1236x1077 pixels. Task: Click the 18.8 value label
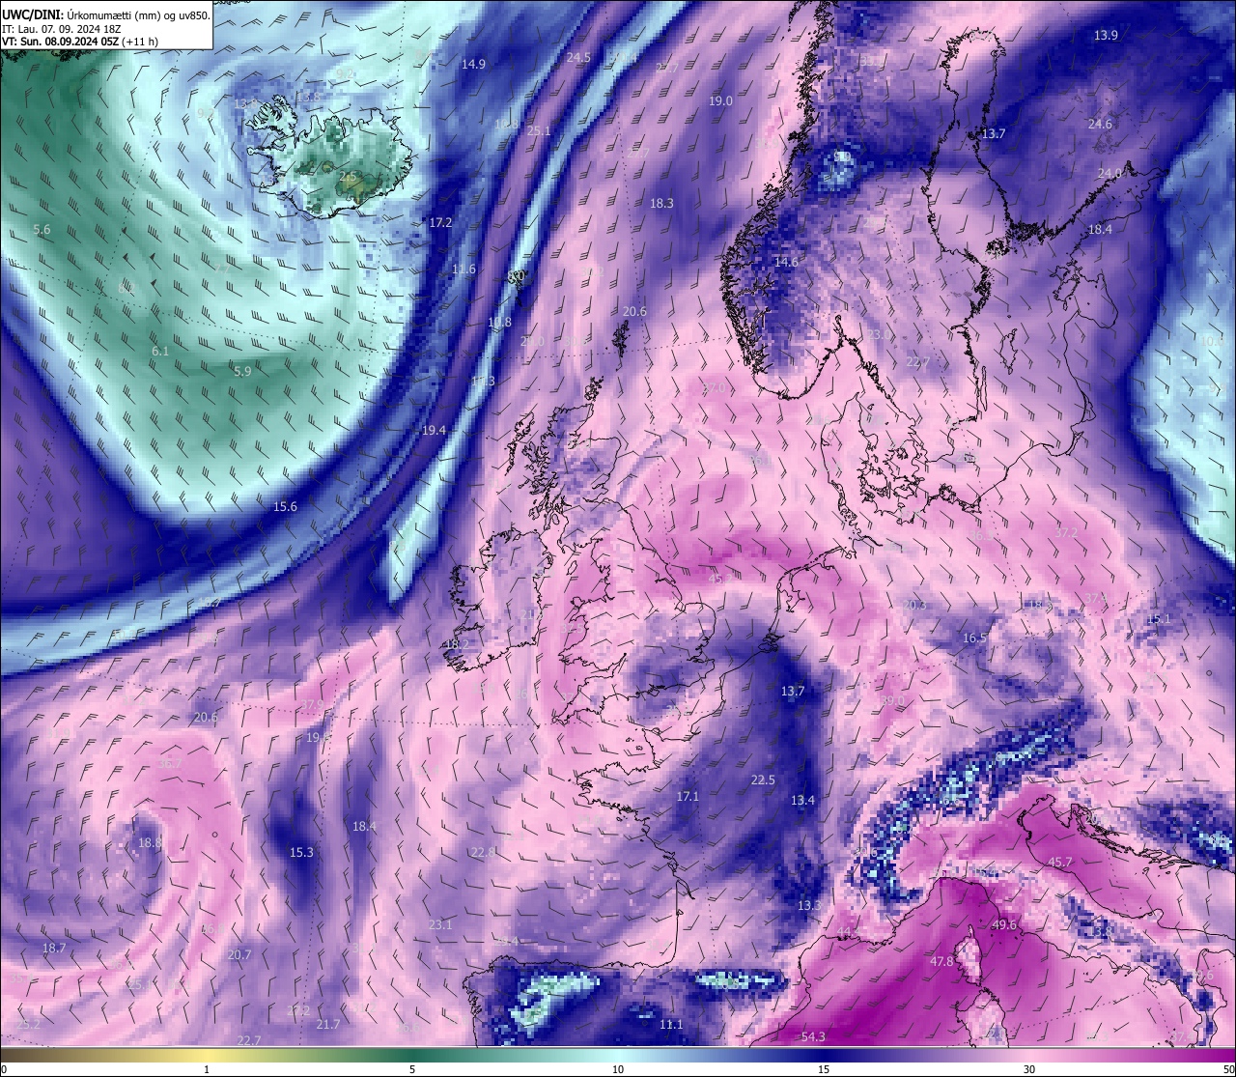150,843
